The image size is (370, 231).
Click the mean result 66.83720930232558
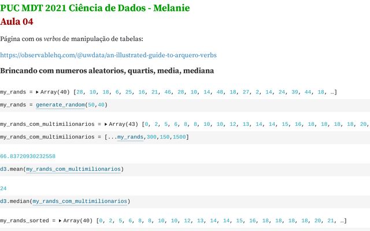[x=28, y=157]
